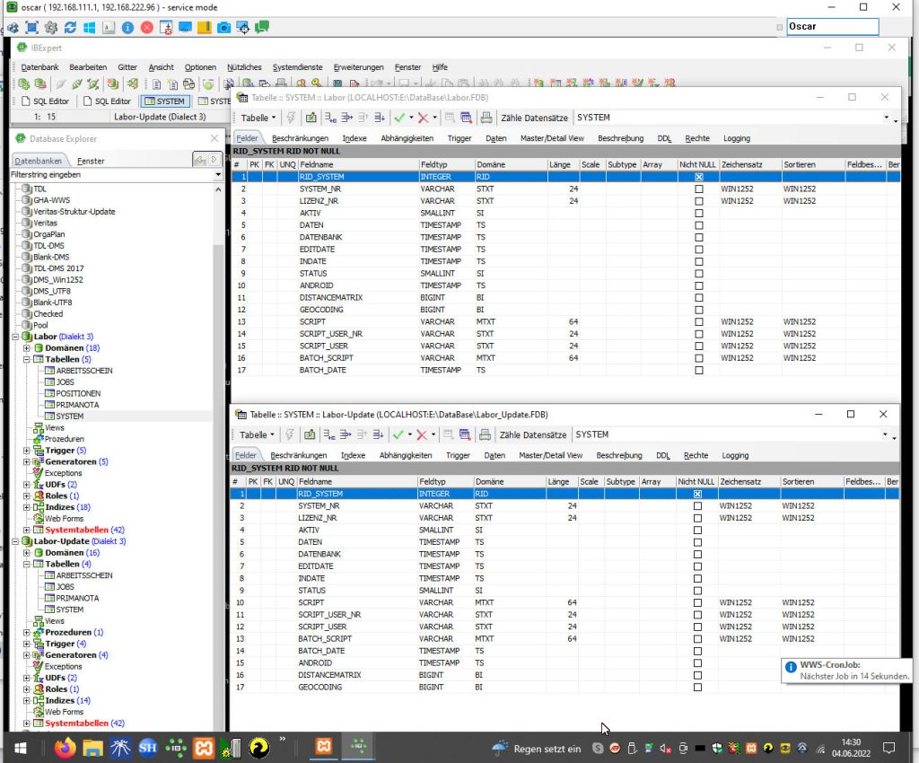Click Zähle Datensätze in the Labor-Update window
The image size is (919, 763).
[x=533, y=434]
